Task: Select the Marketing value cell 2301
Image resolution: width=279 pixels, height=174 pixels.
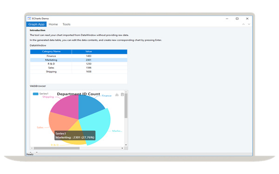Action: (88, 60)
